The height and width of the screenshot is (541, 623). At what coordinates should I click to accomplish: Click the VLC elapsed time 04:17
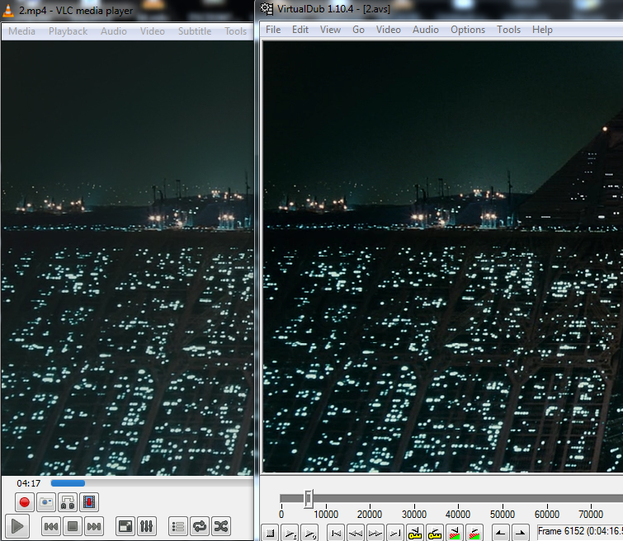click(x=29, y=483)
